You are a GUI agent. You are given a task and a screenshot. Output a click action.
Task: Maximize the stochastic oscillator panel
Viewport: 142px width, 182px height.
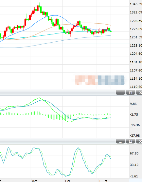(x=131, y=141)
